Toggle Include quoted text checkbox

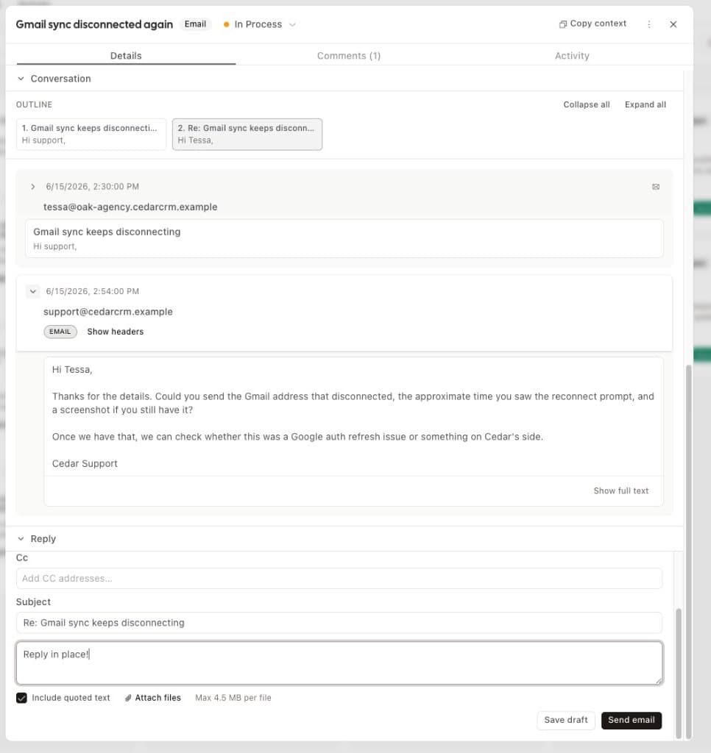pyautogui.click(x=21, y=698)
